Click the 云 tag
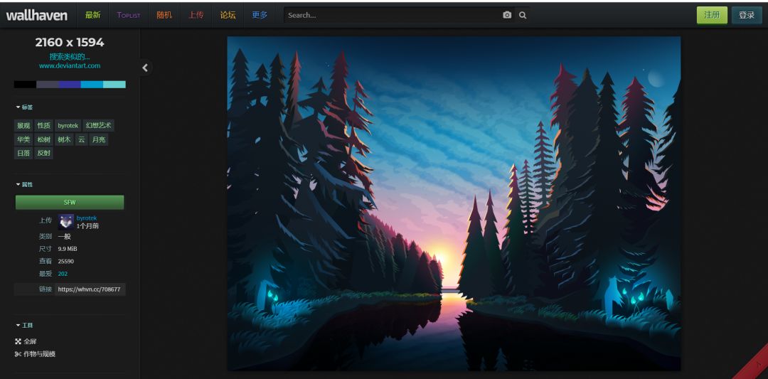 click(x=81, y=139)
